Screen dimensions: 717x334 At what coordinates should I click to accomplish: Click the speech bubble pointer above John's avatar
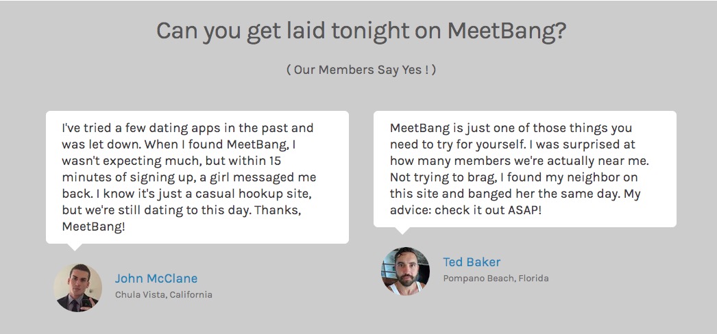tap(75, 247)
